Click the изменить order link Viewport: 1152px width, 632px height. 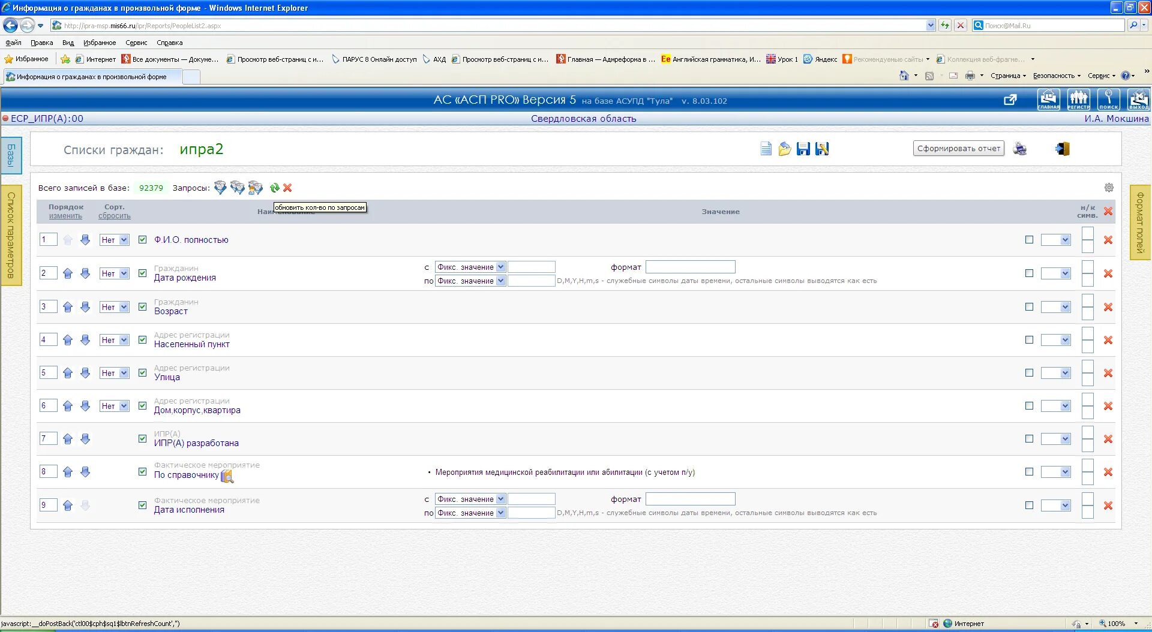click(65, 216)
